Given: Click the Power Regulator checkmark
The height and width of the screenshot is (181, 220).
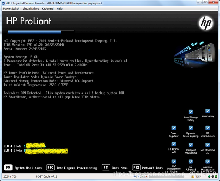Looking at the screenshot, I should (x=174, y=128).
